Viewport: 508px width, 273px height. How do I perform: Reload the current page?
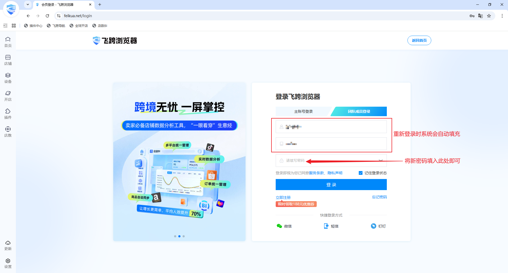[x=47, y=16]
